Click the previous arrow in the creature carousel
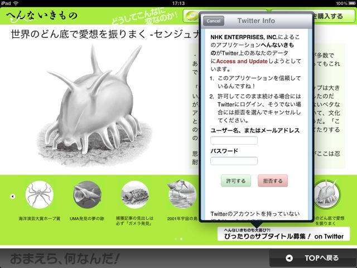Image resolution: width=357 pixels, height=268 pixels. (12, 196)
